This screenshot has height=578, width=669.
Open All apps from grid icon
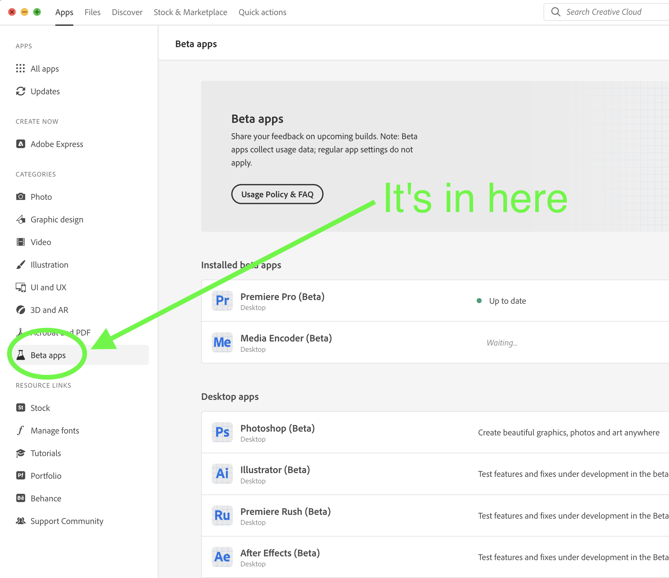coord(20,68)
